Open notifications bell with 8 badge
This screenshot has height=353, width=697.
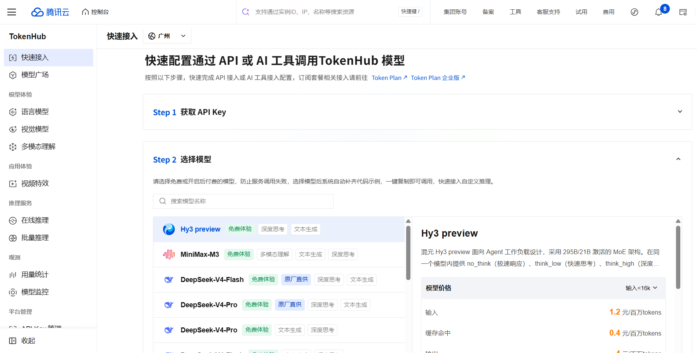[659, 12]
